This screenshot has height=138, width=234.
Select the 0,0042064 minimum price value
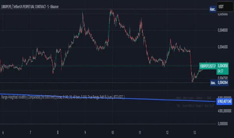pyautogui.click(x=223, y=83)
